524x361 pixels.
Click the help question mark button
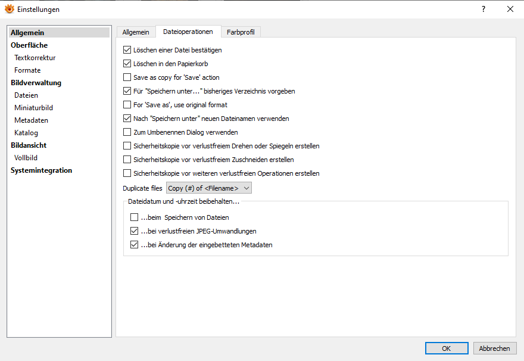(x=483, y=10)
